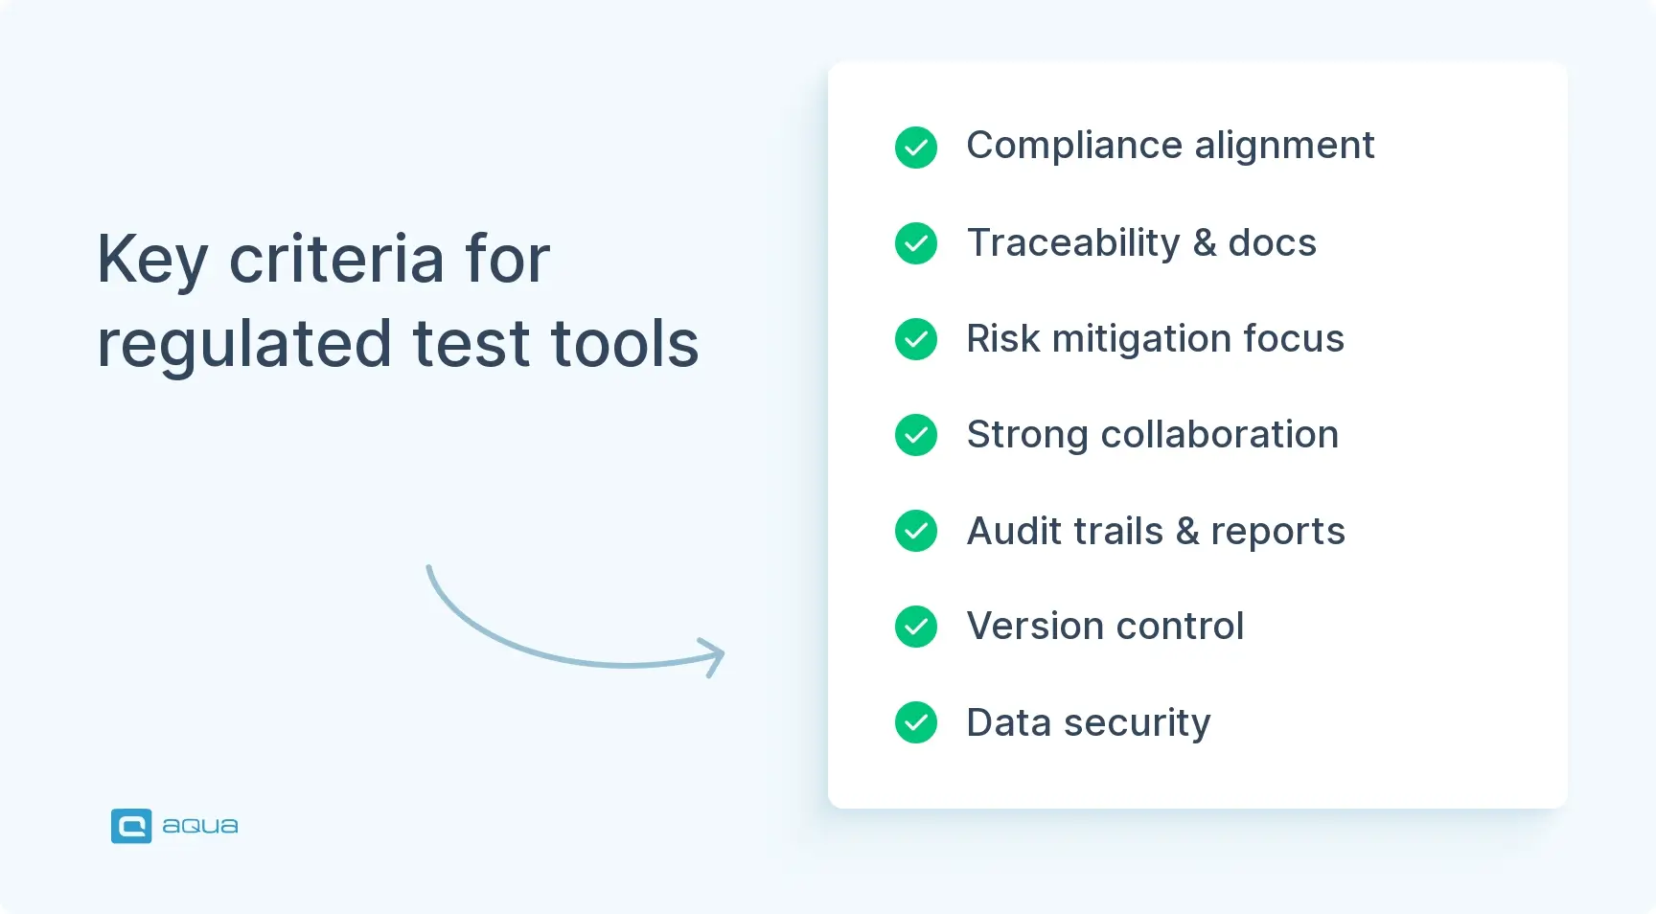
Task: Click the check icon for Strong collaboration
Action: (x=916, y=435)
